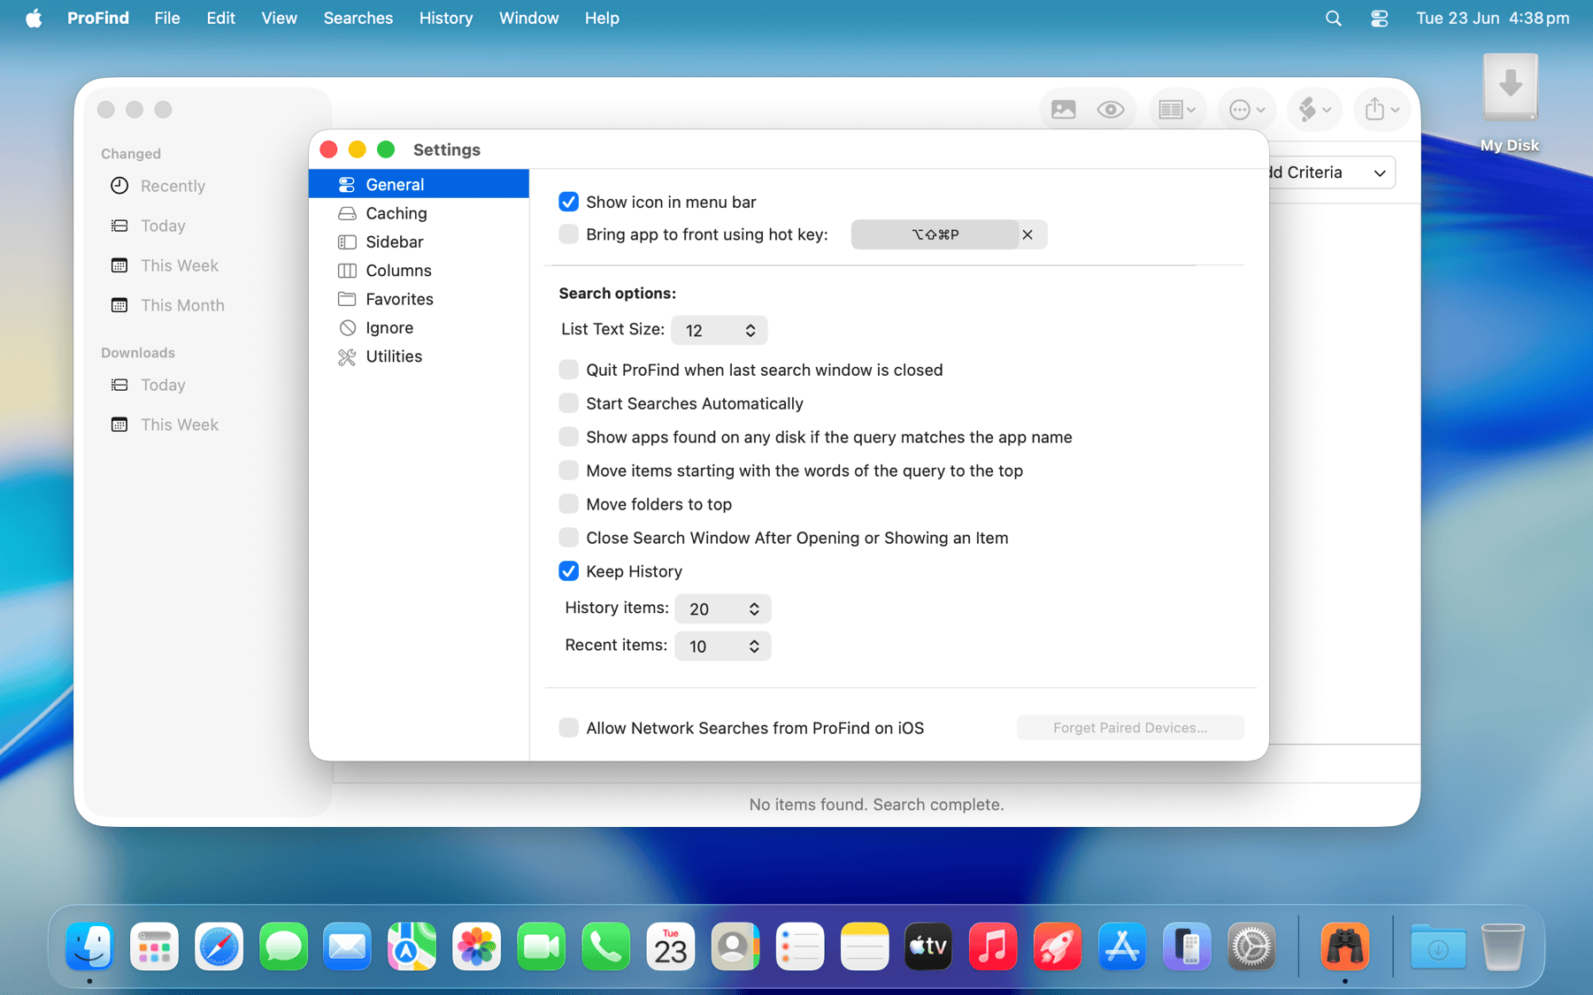This screenshot has width=1593, height=995.
Task: Switch to Columns settings
Action: tap(419, 270)
